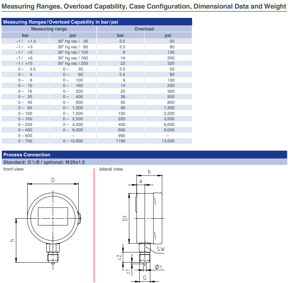Click the Standard G½B / optional M20x1.5 line
Screen dimensions: 288x283
point(44,162)
